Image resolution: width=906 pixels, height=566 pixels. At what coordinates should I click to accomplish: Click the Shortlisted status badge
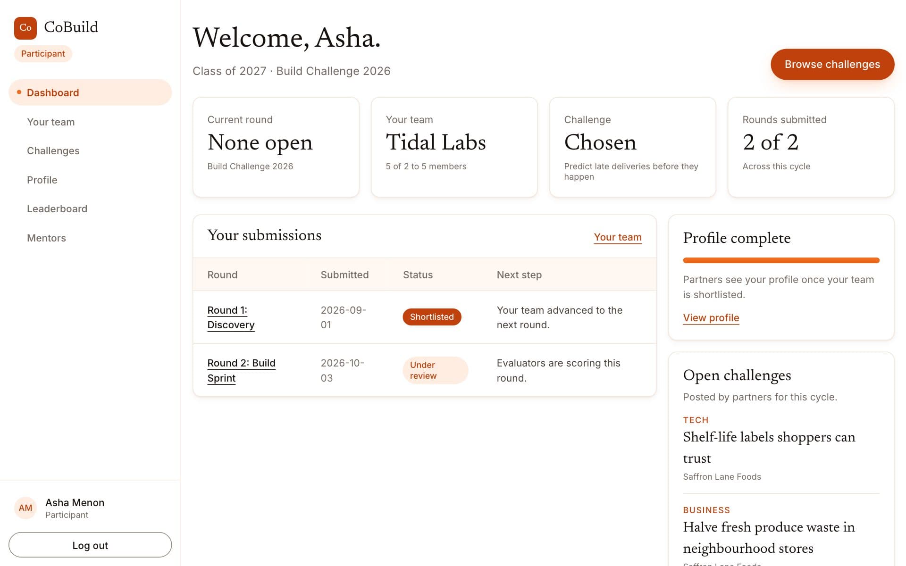[x=432, y=317]
